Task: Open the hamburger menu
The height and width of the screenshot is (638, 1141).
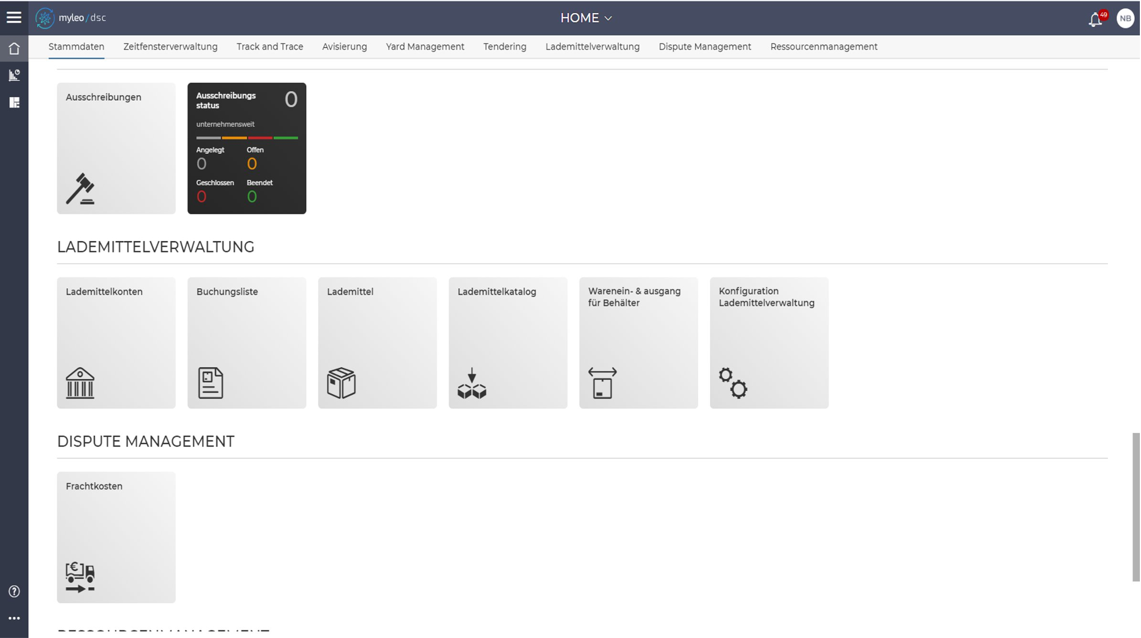Action: [x=14, y=18]
